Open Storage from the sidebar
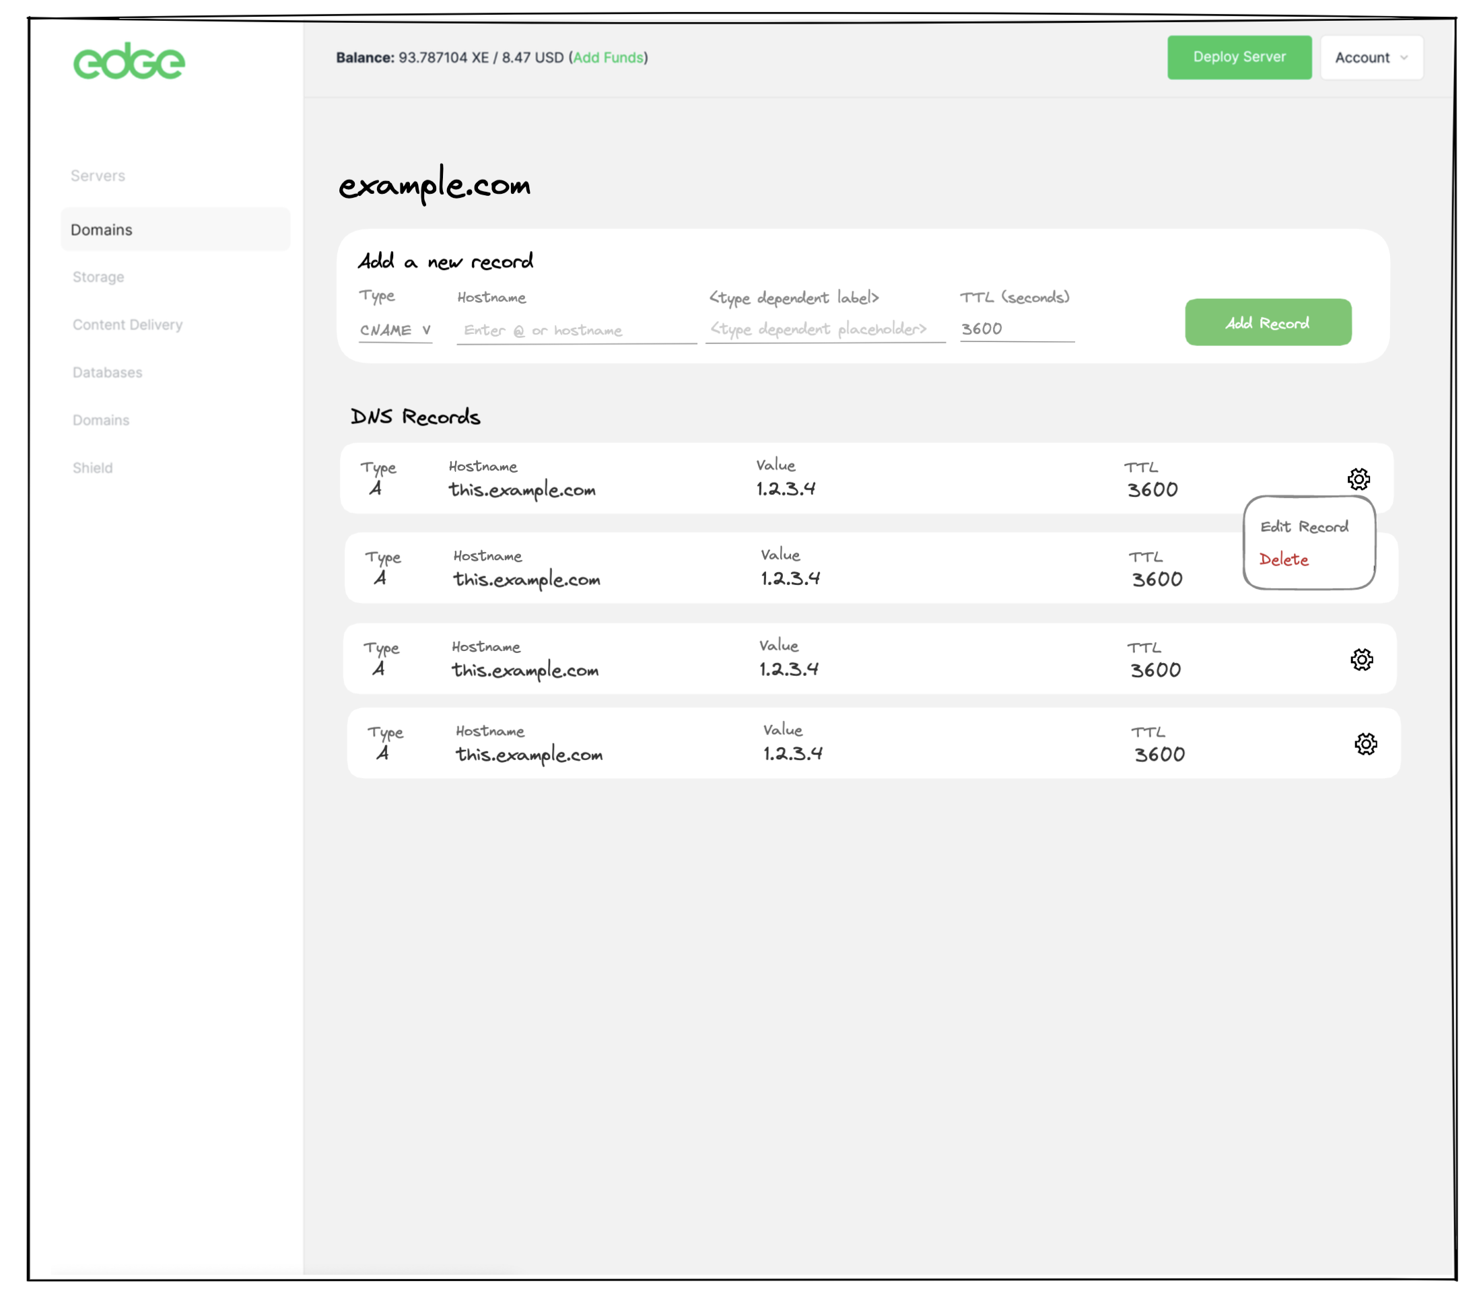The height and width of the screenshot is (1302, 1477). tap(98, 277)
